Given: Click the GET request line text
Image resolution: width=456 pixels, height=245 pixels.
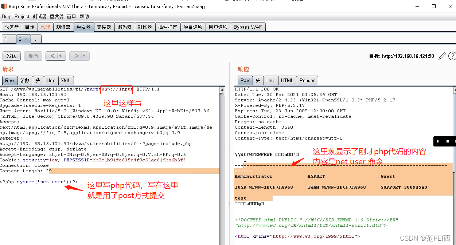Looking at the screenshot, I should click(x=80, y=89).
